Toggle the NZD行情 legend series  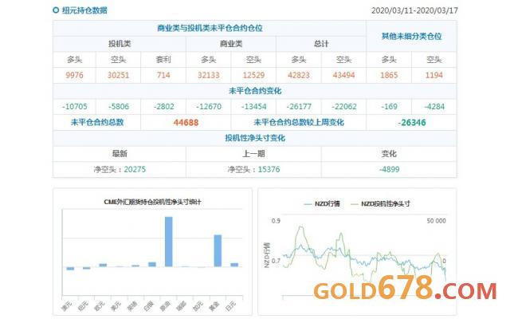(322, 204)
